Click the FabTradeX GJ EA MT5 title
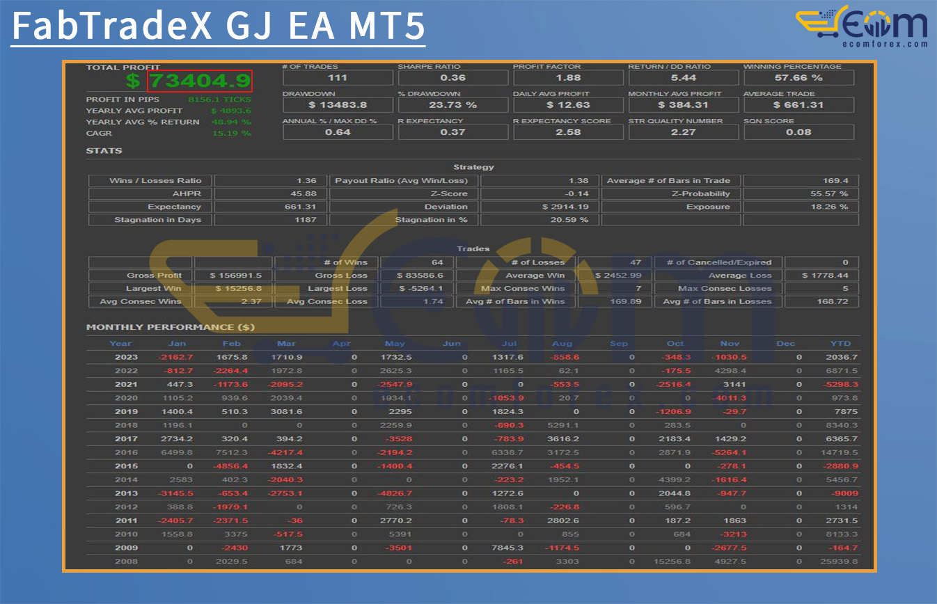This screenshot has width=937, height=604. pyautogui.click(x=218, y=26)
